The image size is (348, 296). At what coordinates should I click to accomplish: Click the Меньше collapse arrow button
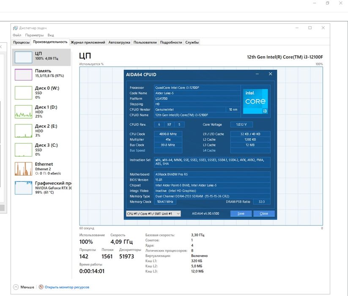click(16, 287)
